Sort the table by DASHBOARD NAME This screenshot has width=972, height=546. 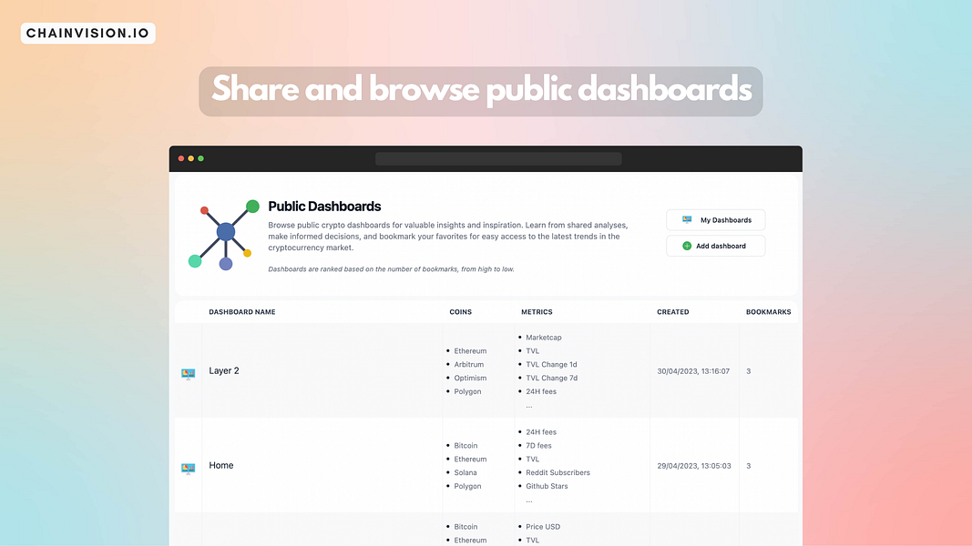(241, 311)
